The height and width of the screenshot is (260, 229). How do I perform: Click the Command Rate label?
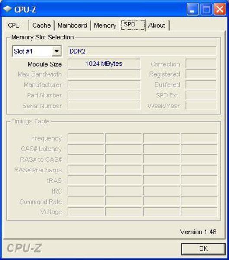pyautogui.click(x=41, y=202)
